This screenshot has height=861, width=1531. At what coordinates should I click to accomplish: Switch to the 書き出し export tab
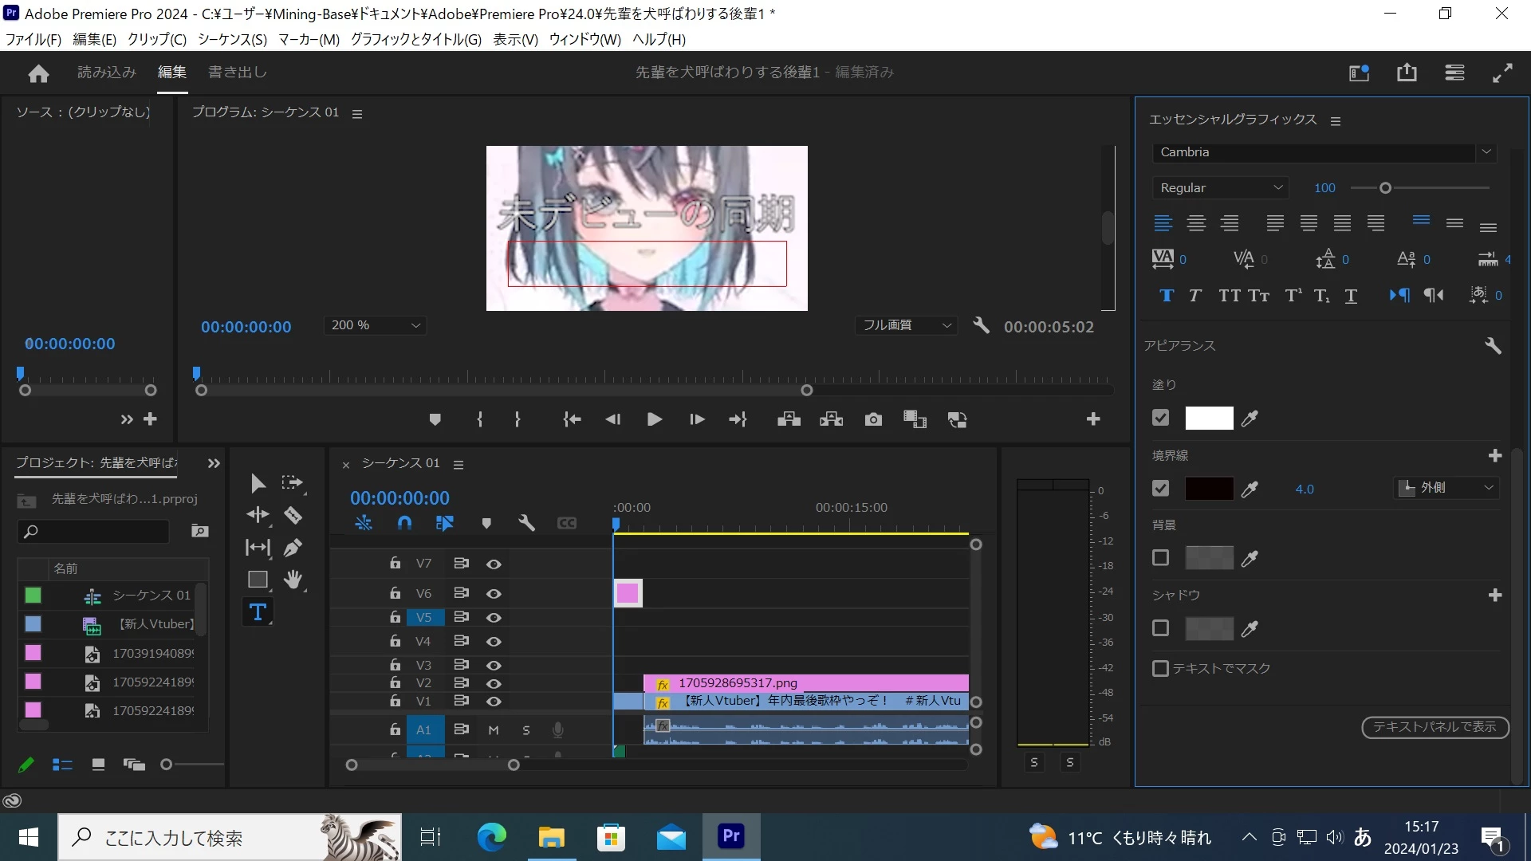click(x=237, y=72)
